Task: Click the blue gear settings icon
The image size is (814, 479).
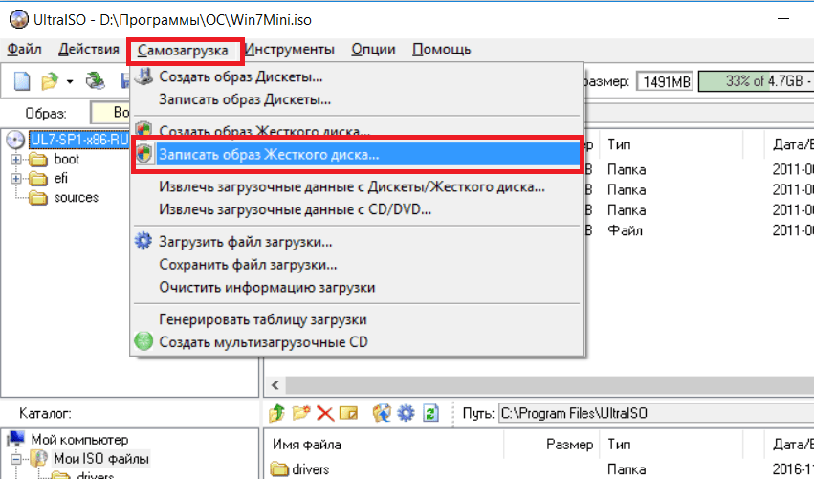Action: pos(406,413)
